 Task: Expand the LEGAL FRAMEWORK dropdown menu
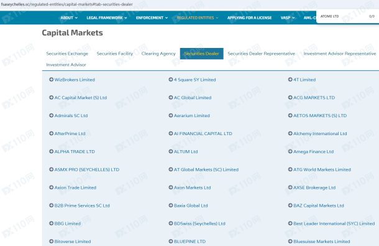(x=107, y=17)
